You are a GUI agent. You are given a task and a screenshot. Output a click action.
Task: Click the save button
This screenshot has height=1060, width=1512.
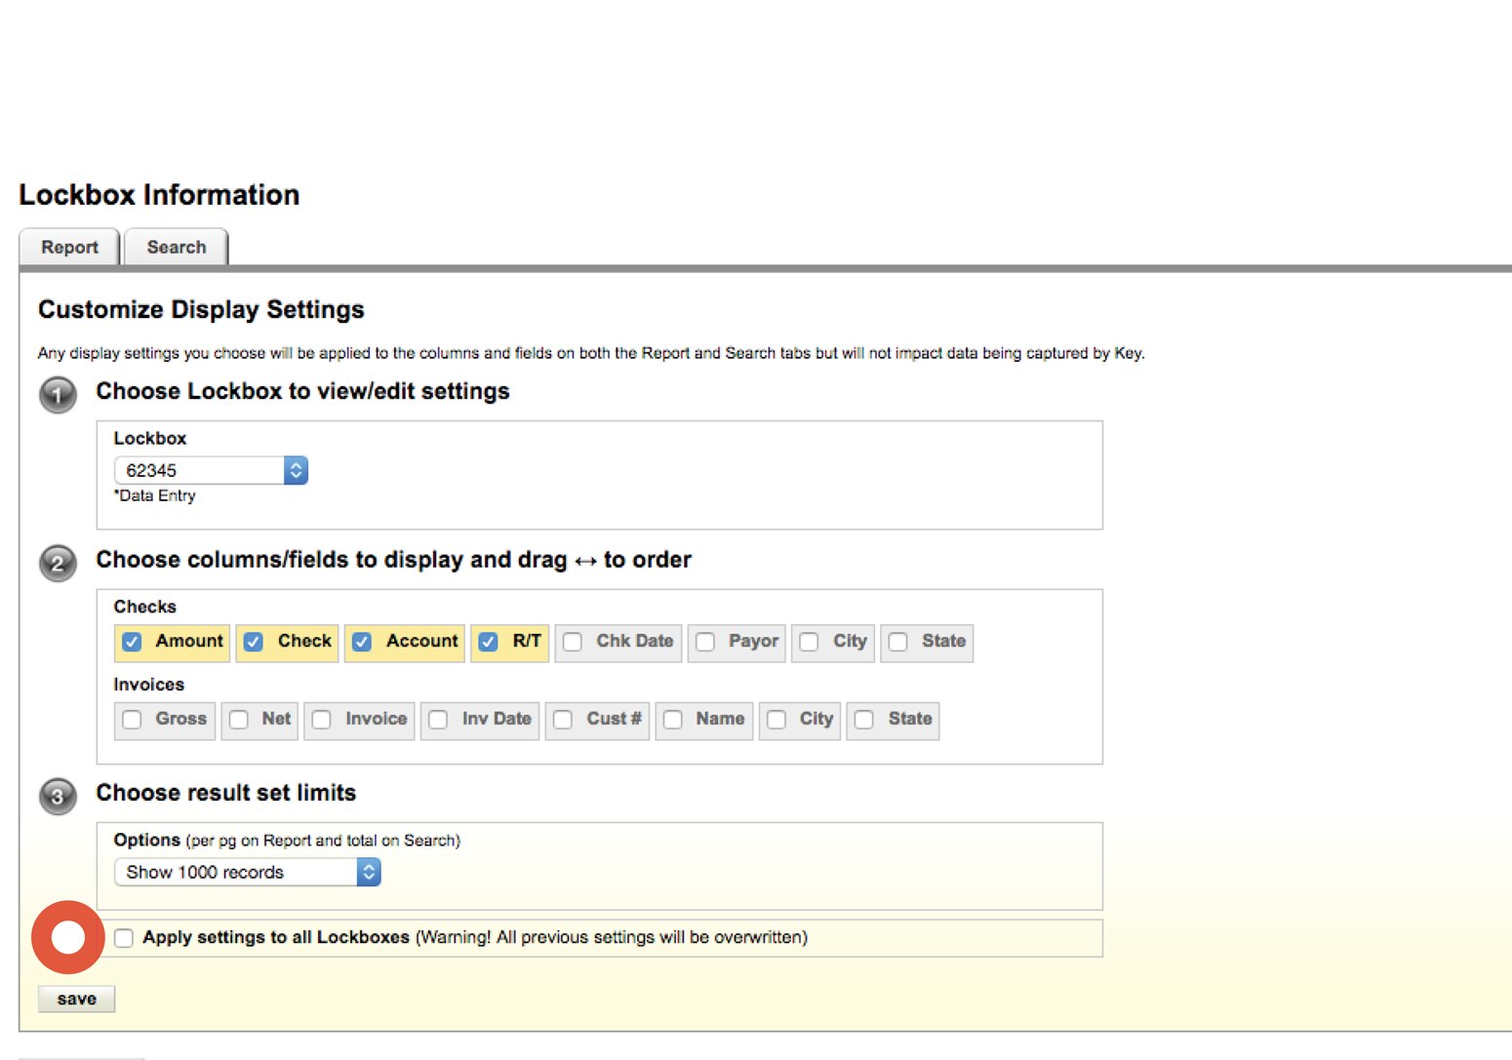click(x=76, y=998)
